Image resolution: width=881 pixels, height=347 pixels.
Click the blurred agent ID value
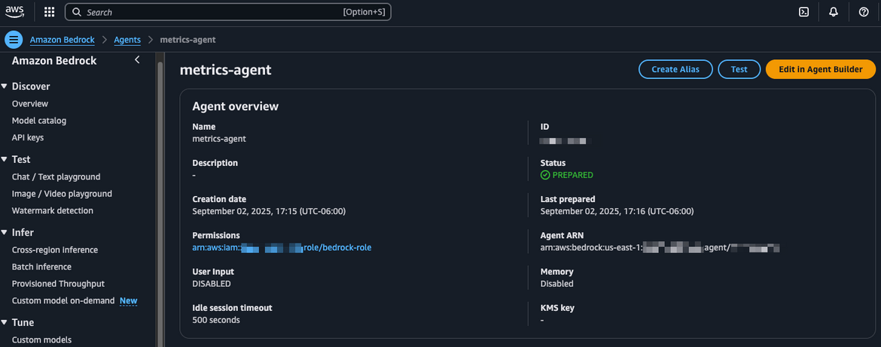(565, 140)
